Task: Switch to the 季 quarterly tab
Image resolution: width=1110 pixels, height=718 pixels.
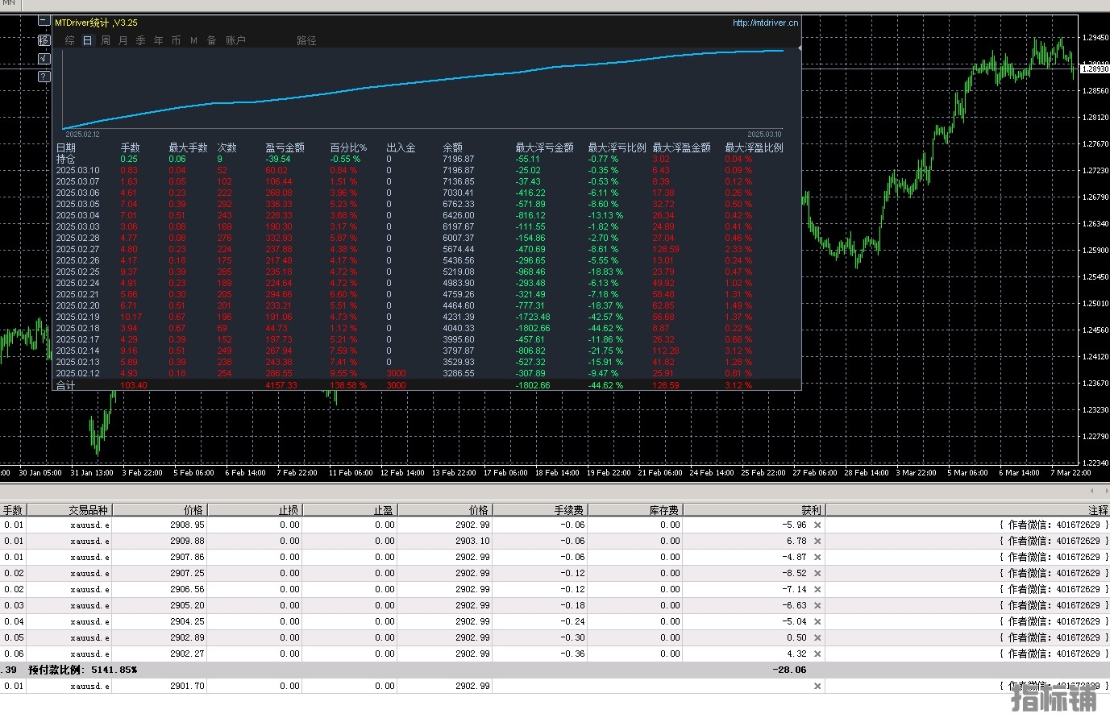Action: point(141,40)
